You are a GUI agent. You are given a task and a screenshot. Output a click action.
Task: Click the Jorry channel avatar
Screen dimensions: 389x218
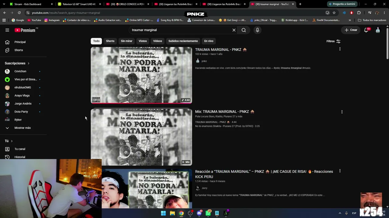click(x=198, y=188)
